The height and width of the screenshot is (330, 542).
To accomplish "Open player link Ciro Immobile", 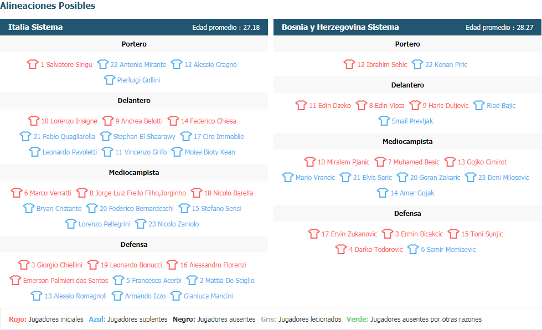I will click(x=219, y=137).
